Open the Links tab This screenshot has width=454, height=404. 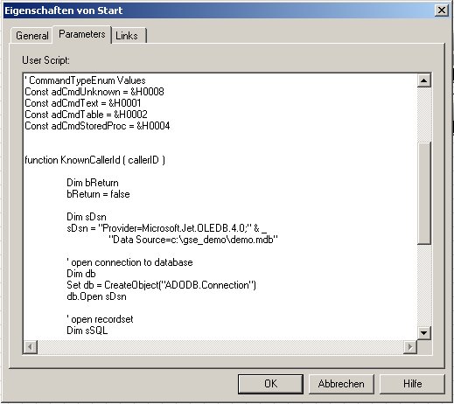pos(127,36)
